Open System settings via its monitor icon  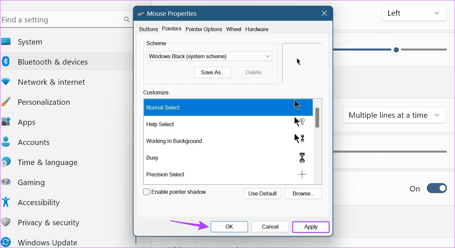point(6,42)
